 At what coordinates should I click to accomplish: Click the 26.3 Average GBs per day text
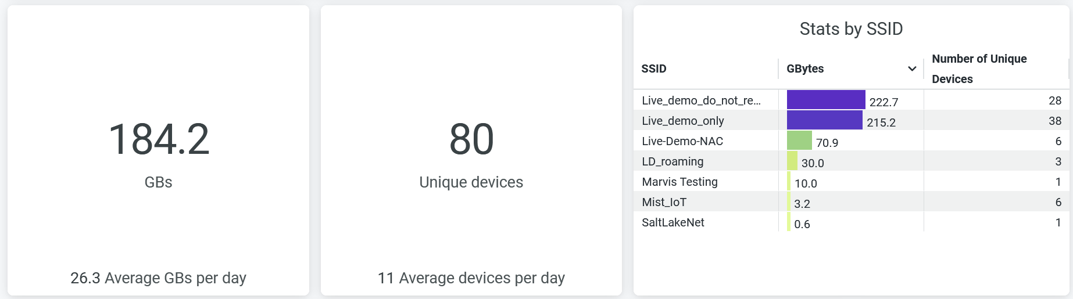[x=158, y=278]
